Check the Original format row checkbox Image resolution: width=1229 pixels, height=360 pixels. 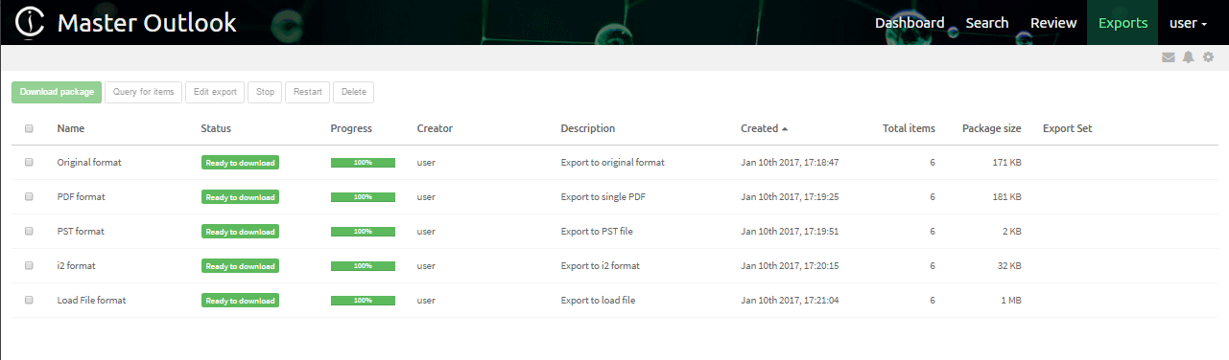[x=29, y=162]
